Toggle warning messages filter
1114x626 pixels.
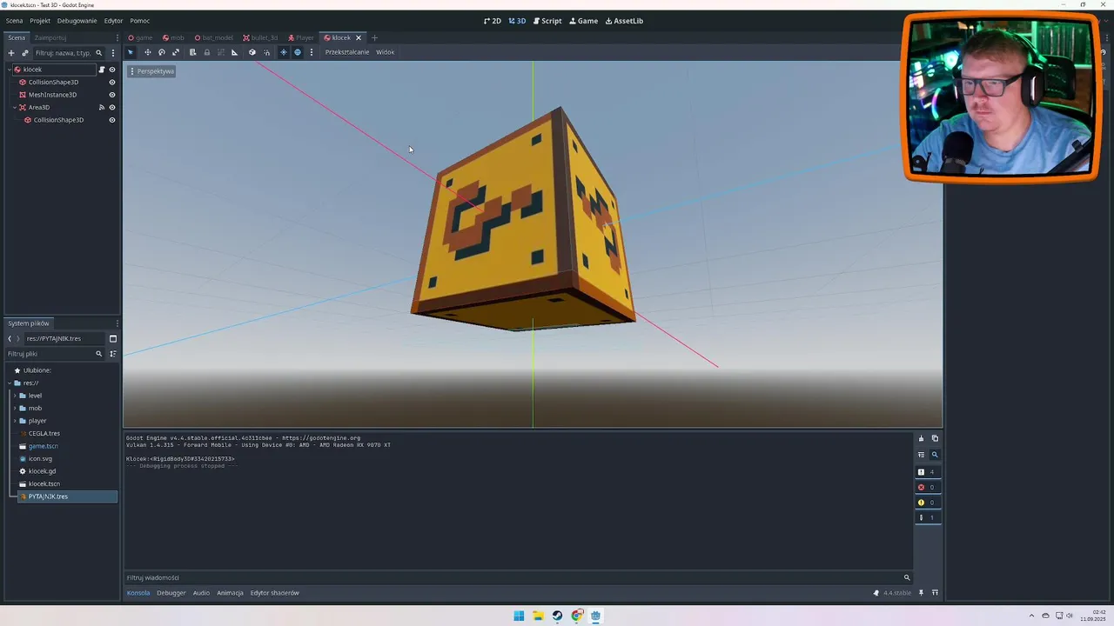coord(928,503)
